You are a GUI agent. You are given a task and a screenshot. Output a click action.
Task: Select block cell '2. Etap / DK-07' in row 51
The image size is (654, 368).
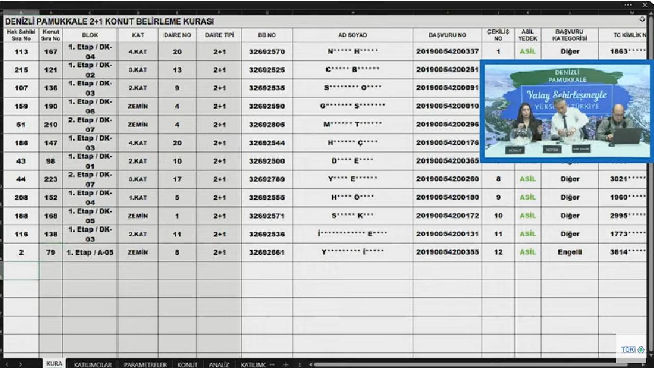coord(90,125)
